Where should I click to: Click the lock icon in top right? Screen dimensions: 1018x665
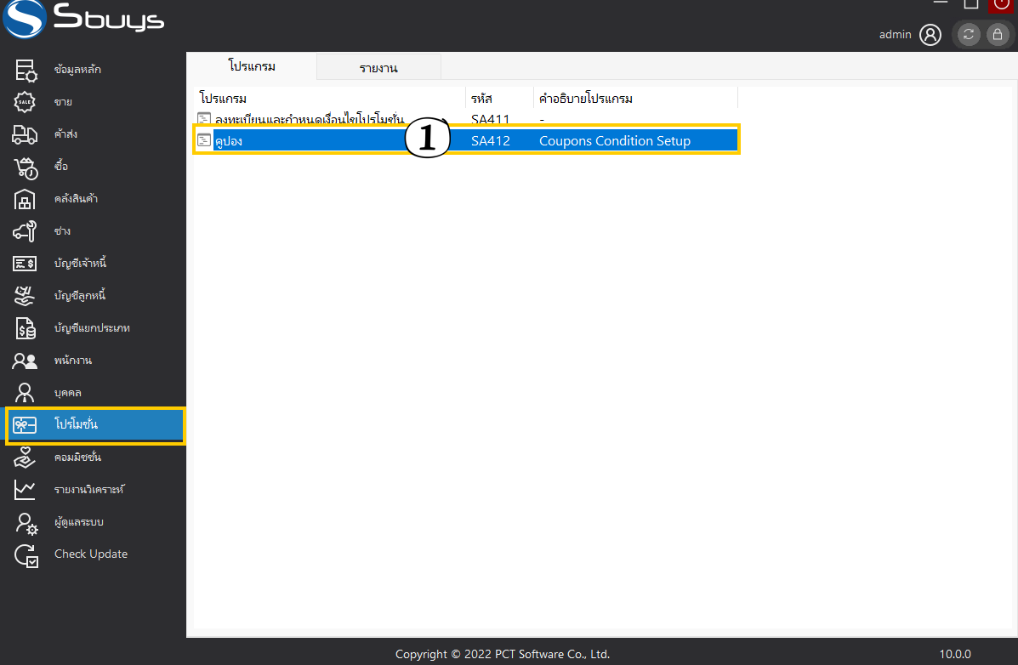click(996, 35)
